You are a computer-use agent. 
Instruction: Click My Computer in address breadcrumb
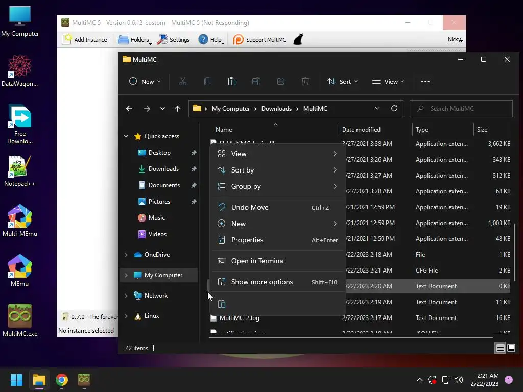coord(231,109)
